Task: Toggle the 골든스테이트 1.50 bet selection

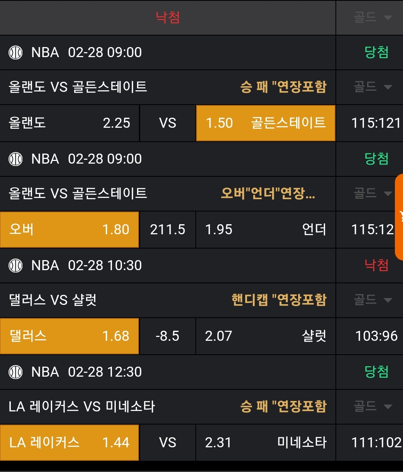Action: click(266, 123)
